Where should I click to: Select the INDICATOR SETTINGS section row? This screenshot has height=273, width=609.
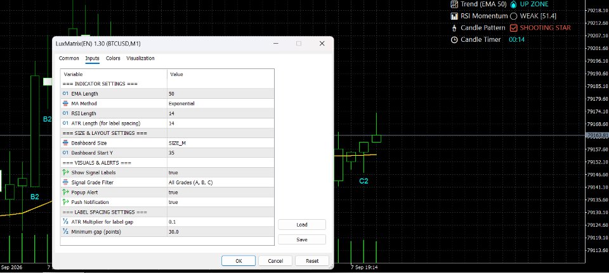pos(167,84)
